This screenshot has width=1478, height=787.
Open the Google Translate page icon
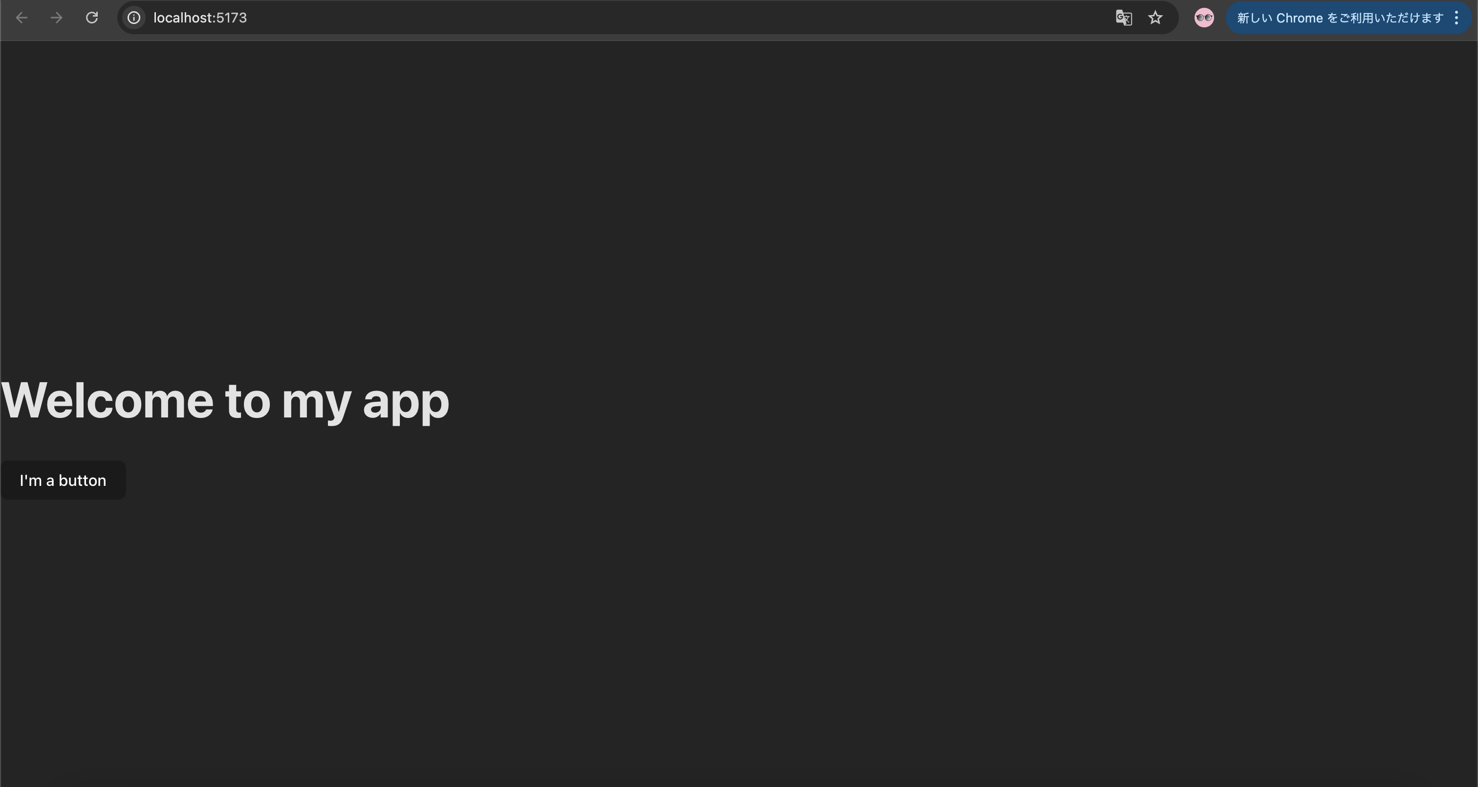pos(1124,18)
